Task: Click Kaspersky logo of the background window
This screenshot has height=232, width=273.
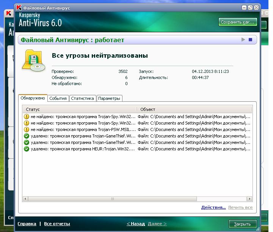Action: [9, 13]
